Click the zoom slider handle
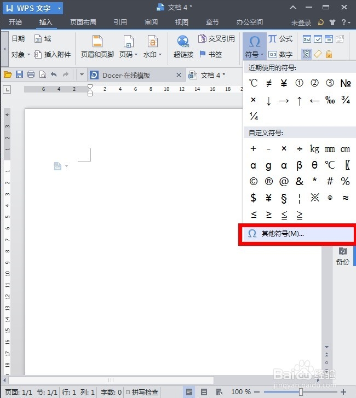This screenshot has height=398, width=356. point(301,392)
